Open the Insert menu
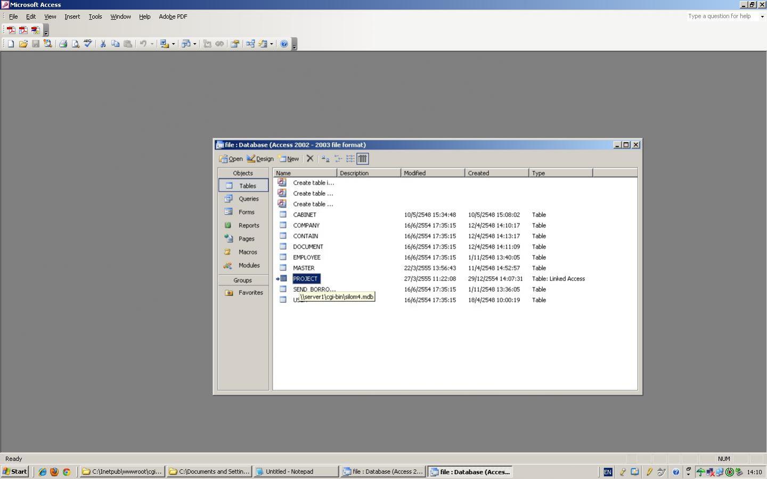 pos(72,16)
